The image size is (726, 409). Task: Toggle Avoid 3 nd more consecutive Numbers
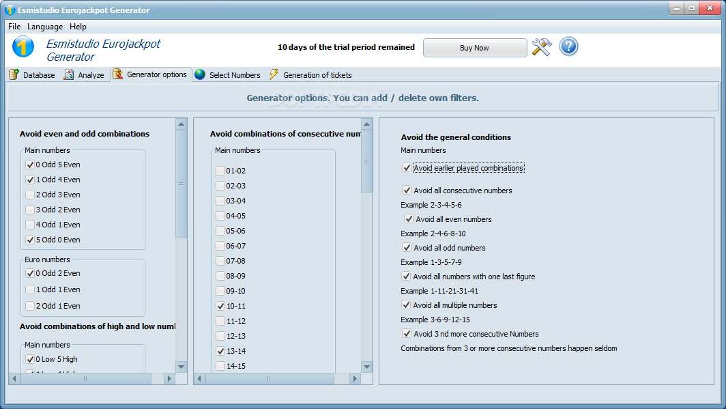coord(407,333)
